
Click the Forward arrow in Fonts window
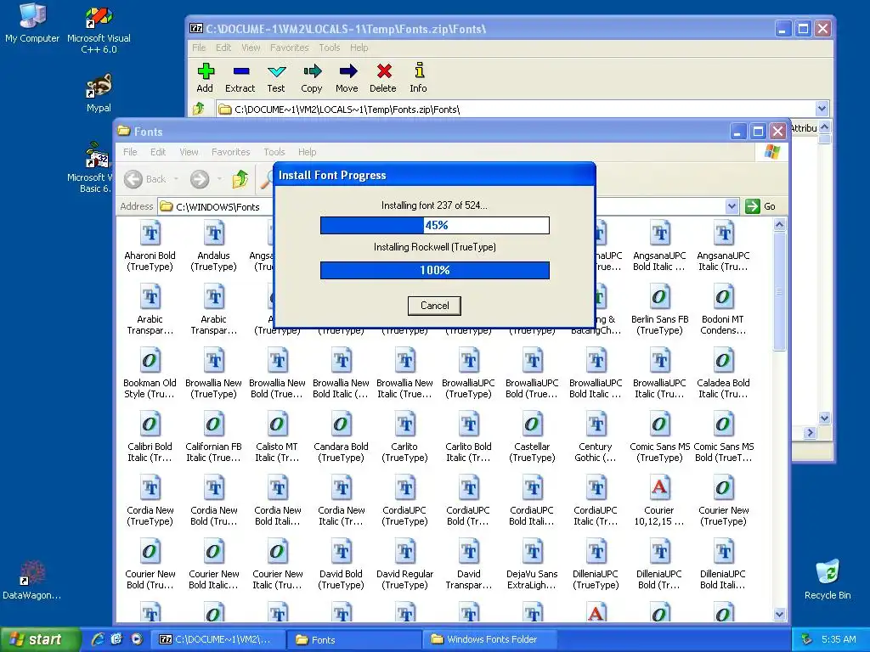(x=199, y=179)
